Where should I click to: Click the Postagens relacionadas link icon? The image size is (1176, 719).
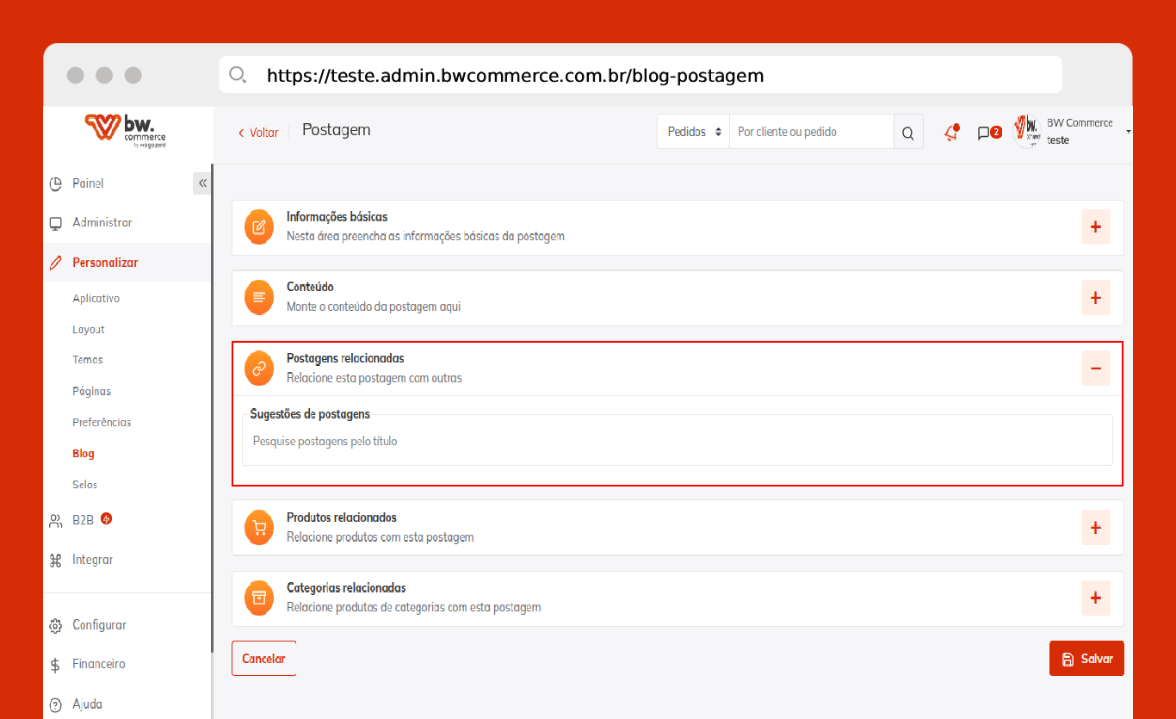pyautogui.click(x=259, y=368)
